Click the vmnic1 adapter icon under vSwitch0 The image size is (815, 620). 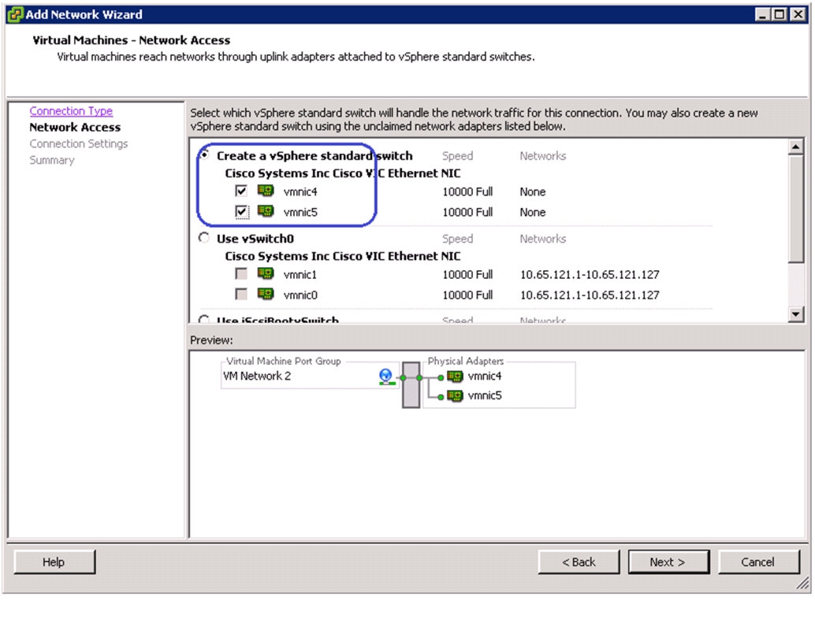pos(266,273)
